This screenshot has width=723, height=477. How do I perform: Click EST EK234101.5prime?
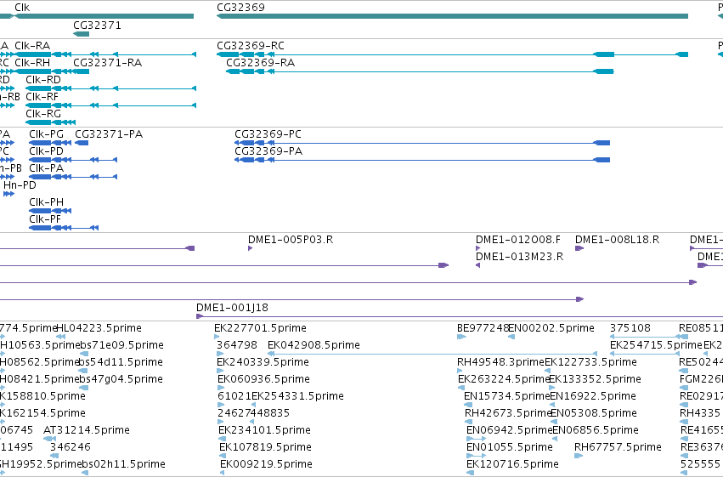[265, 430]
